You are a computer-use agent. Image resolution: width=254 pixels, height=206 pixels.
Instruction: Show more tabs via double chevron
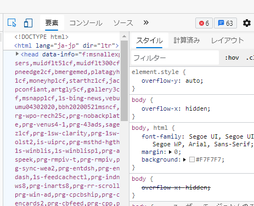point(146,22)
